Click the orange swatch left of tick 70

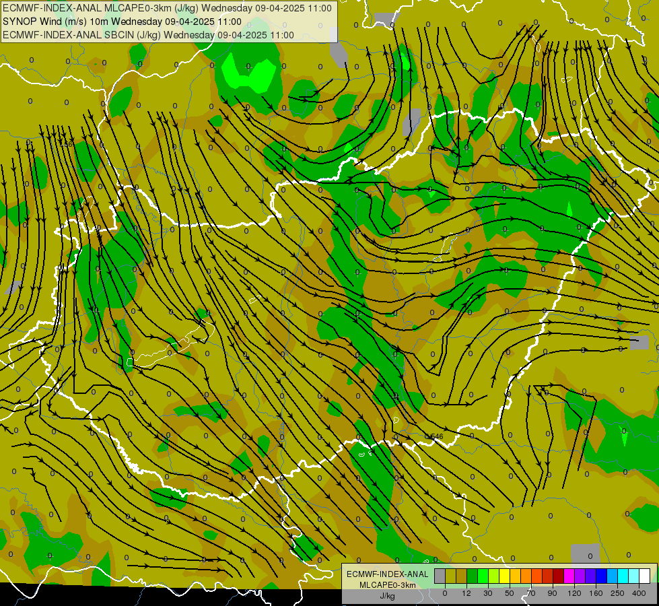pyautogui.click(x=526, y=576)
